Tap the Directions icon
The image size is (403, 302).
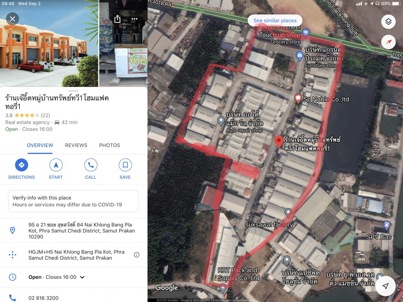(x=21, y=165)
